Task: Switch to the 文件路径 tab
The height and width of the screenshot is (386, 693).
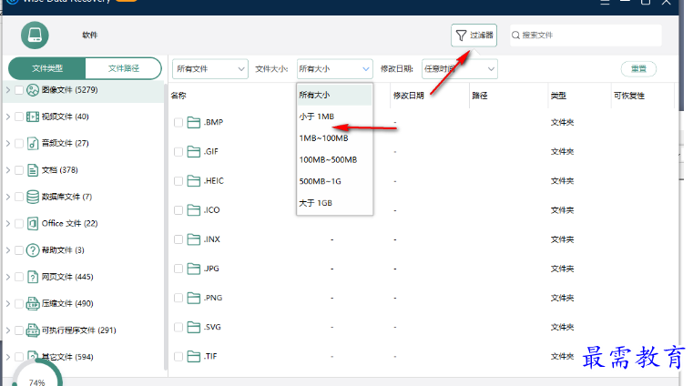Action: click(124, 68)
